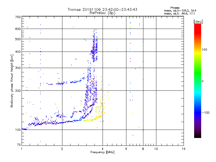The image size is (216, 162).
Task: Select the 'mean, sd,O:-109.2, 16.4' statistics line
Action: click(x=180, y=11)
